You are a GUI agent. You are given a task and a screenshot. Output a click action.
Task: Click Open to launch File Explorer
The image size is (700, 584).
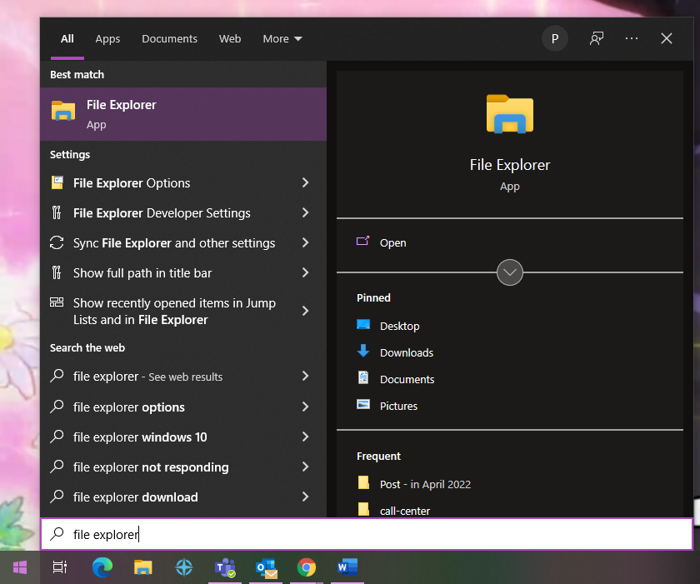click(x=392, y=242)
